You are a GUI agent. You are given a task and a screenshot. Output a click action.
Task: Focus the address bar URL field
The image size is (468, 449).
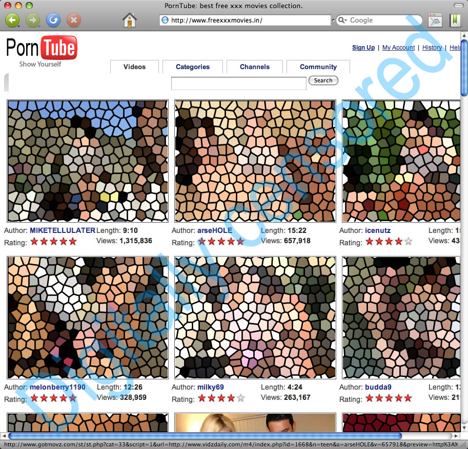[x=246, y=20]
